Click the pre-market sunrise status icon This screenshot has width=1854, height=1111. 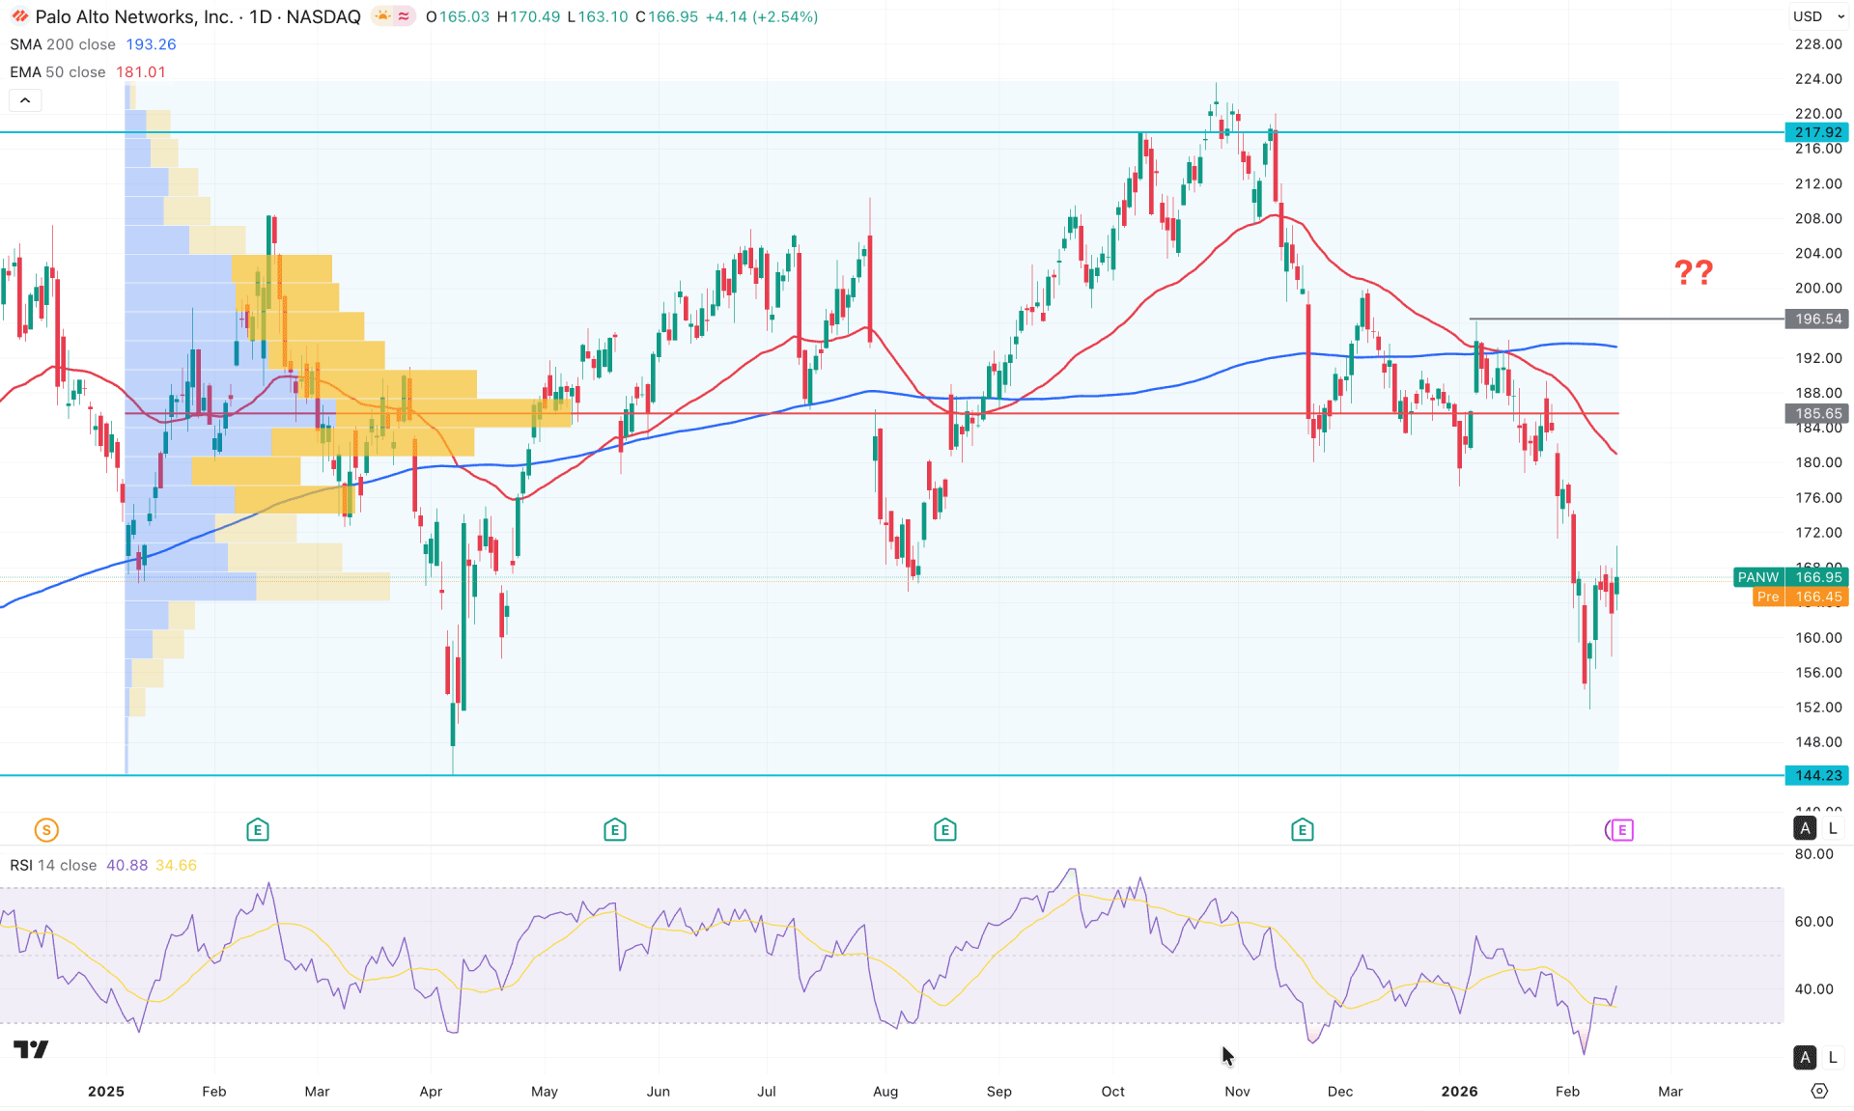click(382, 16)
